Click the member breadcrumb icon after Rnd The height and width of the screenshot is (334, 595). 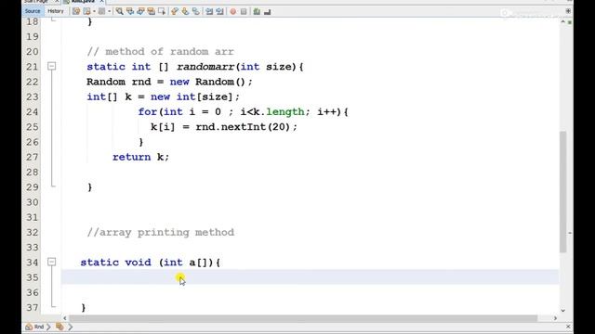click(x=59, y=327)
